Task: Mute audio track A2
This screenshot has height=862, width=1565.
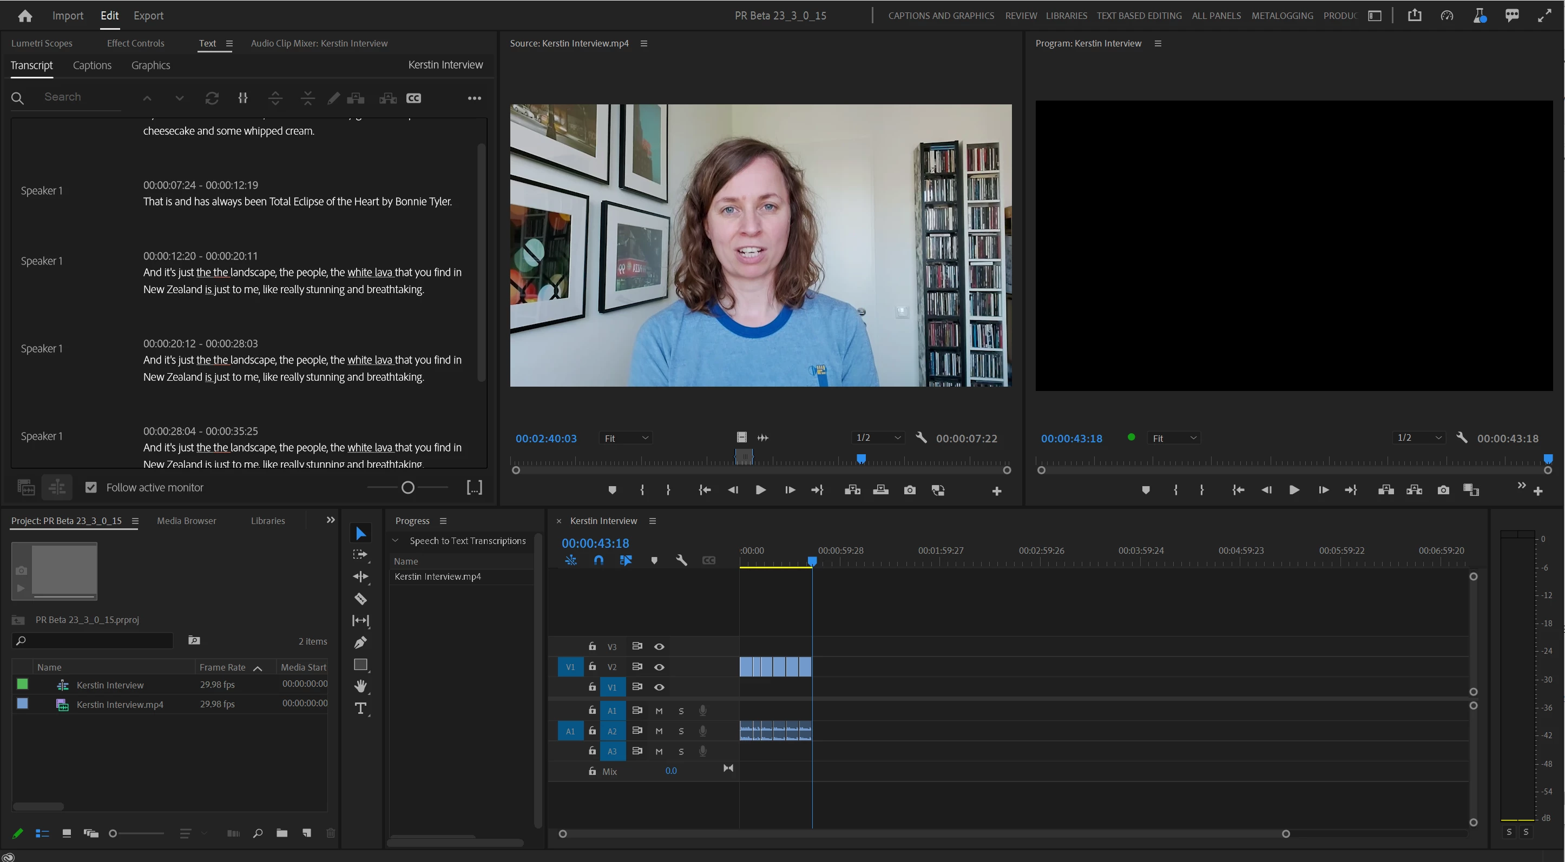Action: tap(659, 731)
